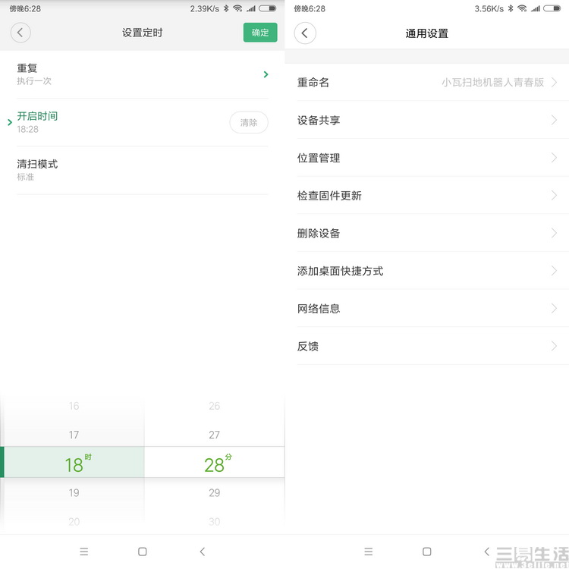
Task: Select 删除设备 to delete device
Action: 426,233
